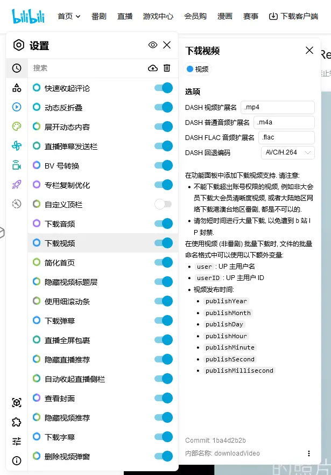This screenshot has width=331, height=475.
Task: Click the eye icon in settings header
Action: [x=153, y=45]
